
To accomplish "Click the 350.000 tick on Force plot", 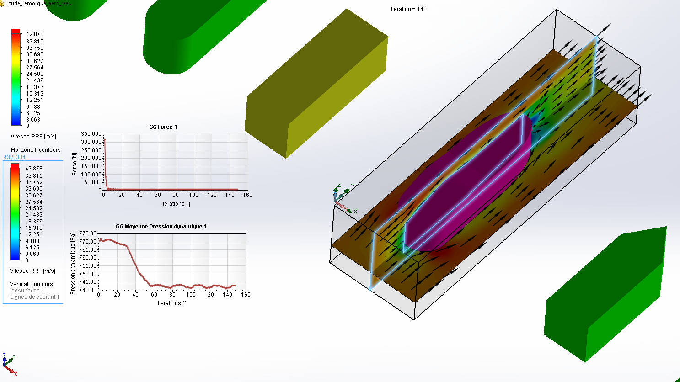I will click(x=91, y=134).
